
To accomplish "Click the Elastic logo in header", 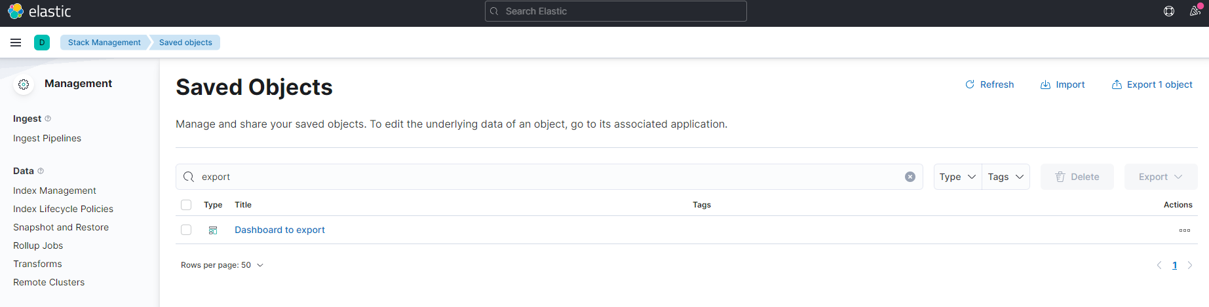I will [x=39, y=11].
